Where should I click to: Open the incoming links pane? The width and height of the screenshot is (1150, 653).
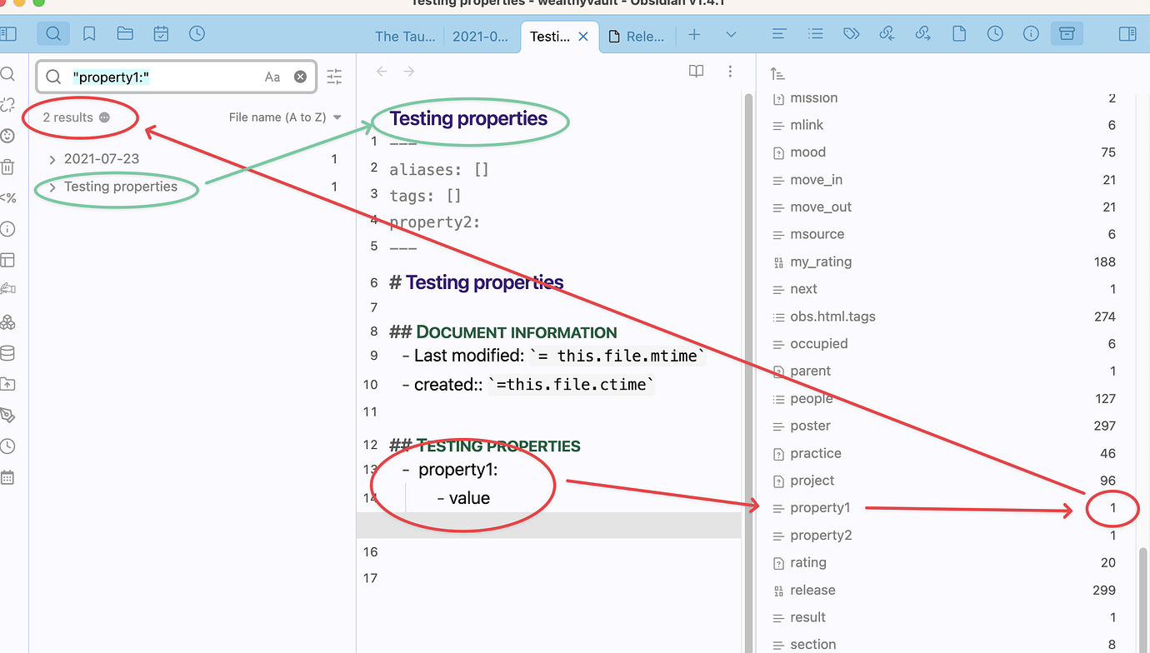[887, 33]
